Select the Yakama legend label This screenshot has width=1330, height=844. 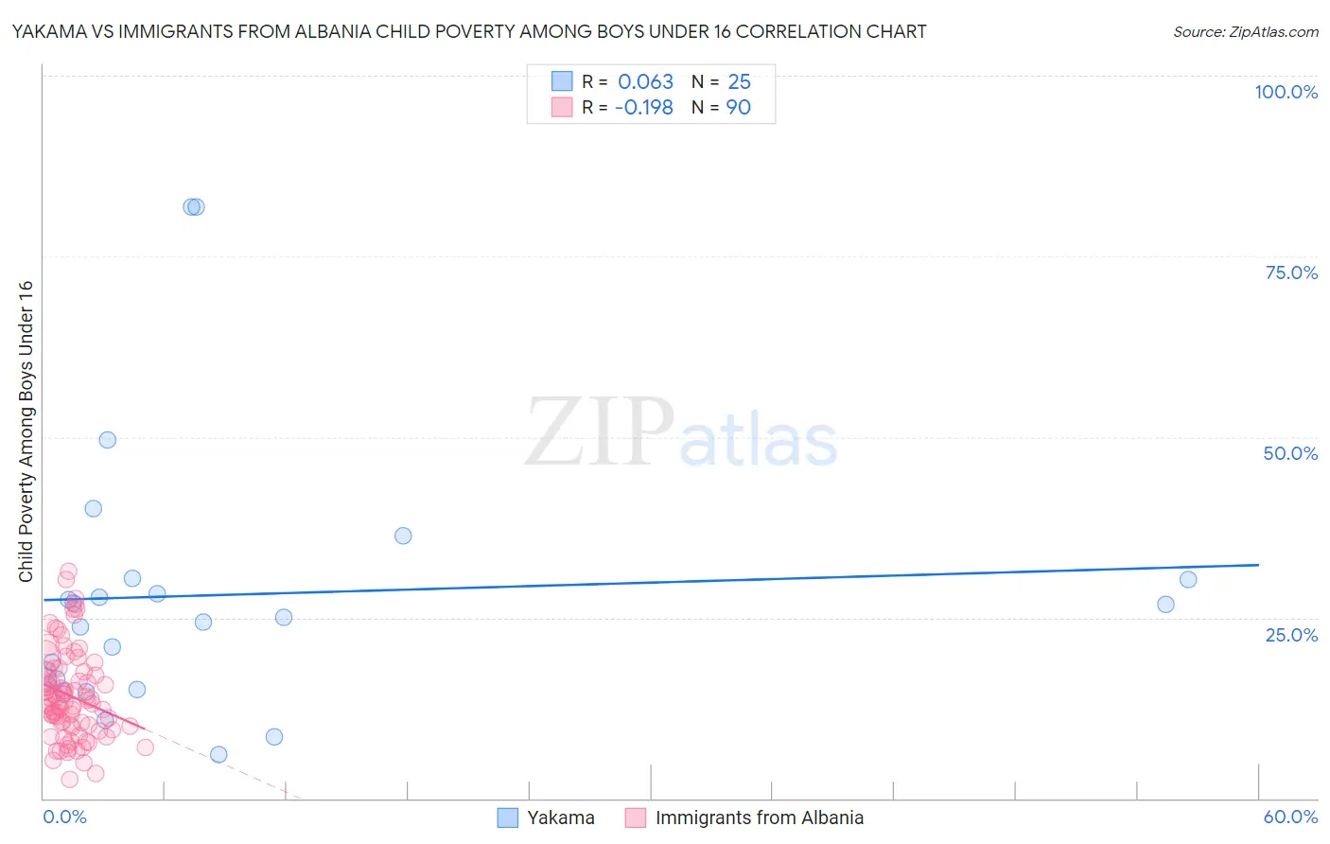561,818
